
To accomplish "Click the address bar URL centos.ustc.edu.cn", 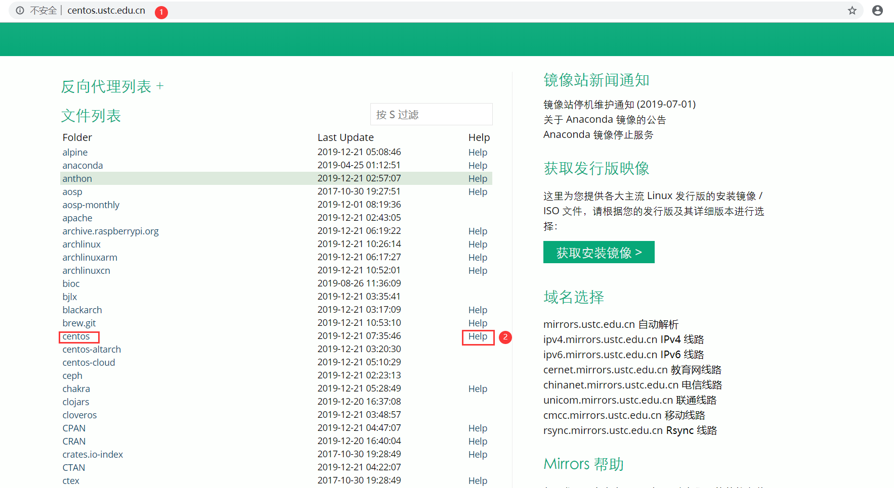I will coord(106,11).
